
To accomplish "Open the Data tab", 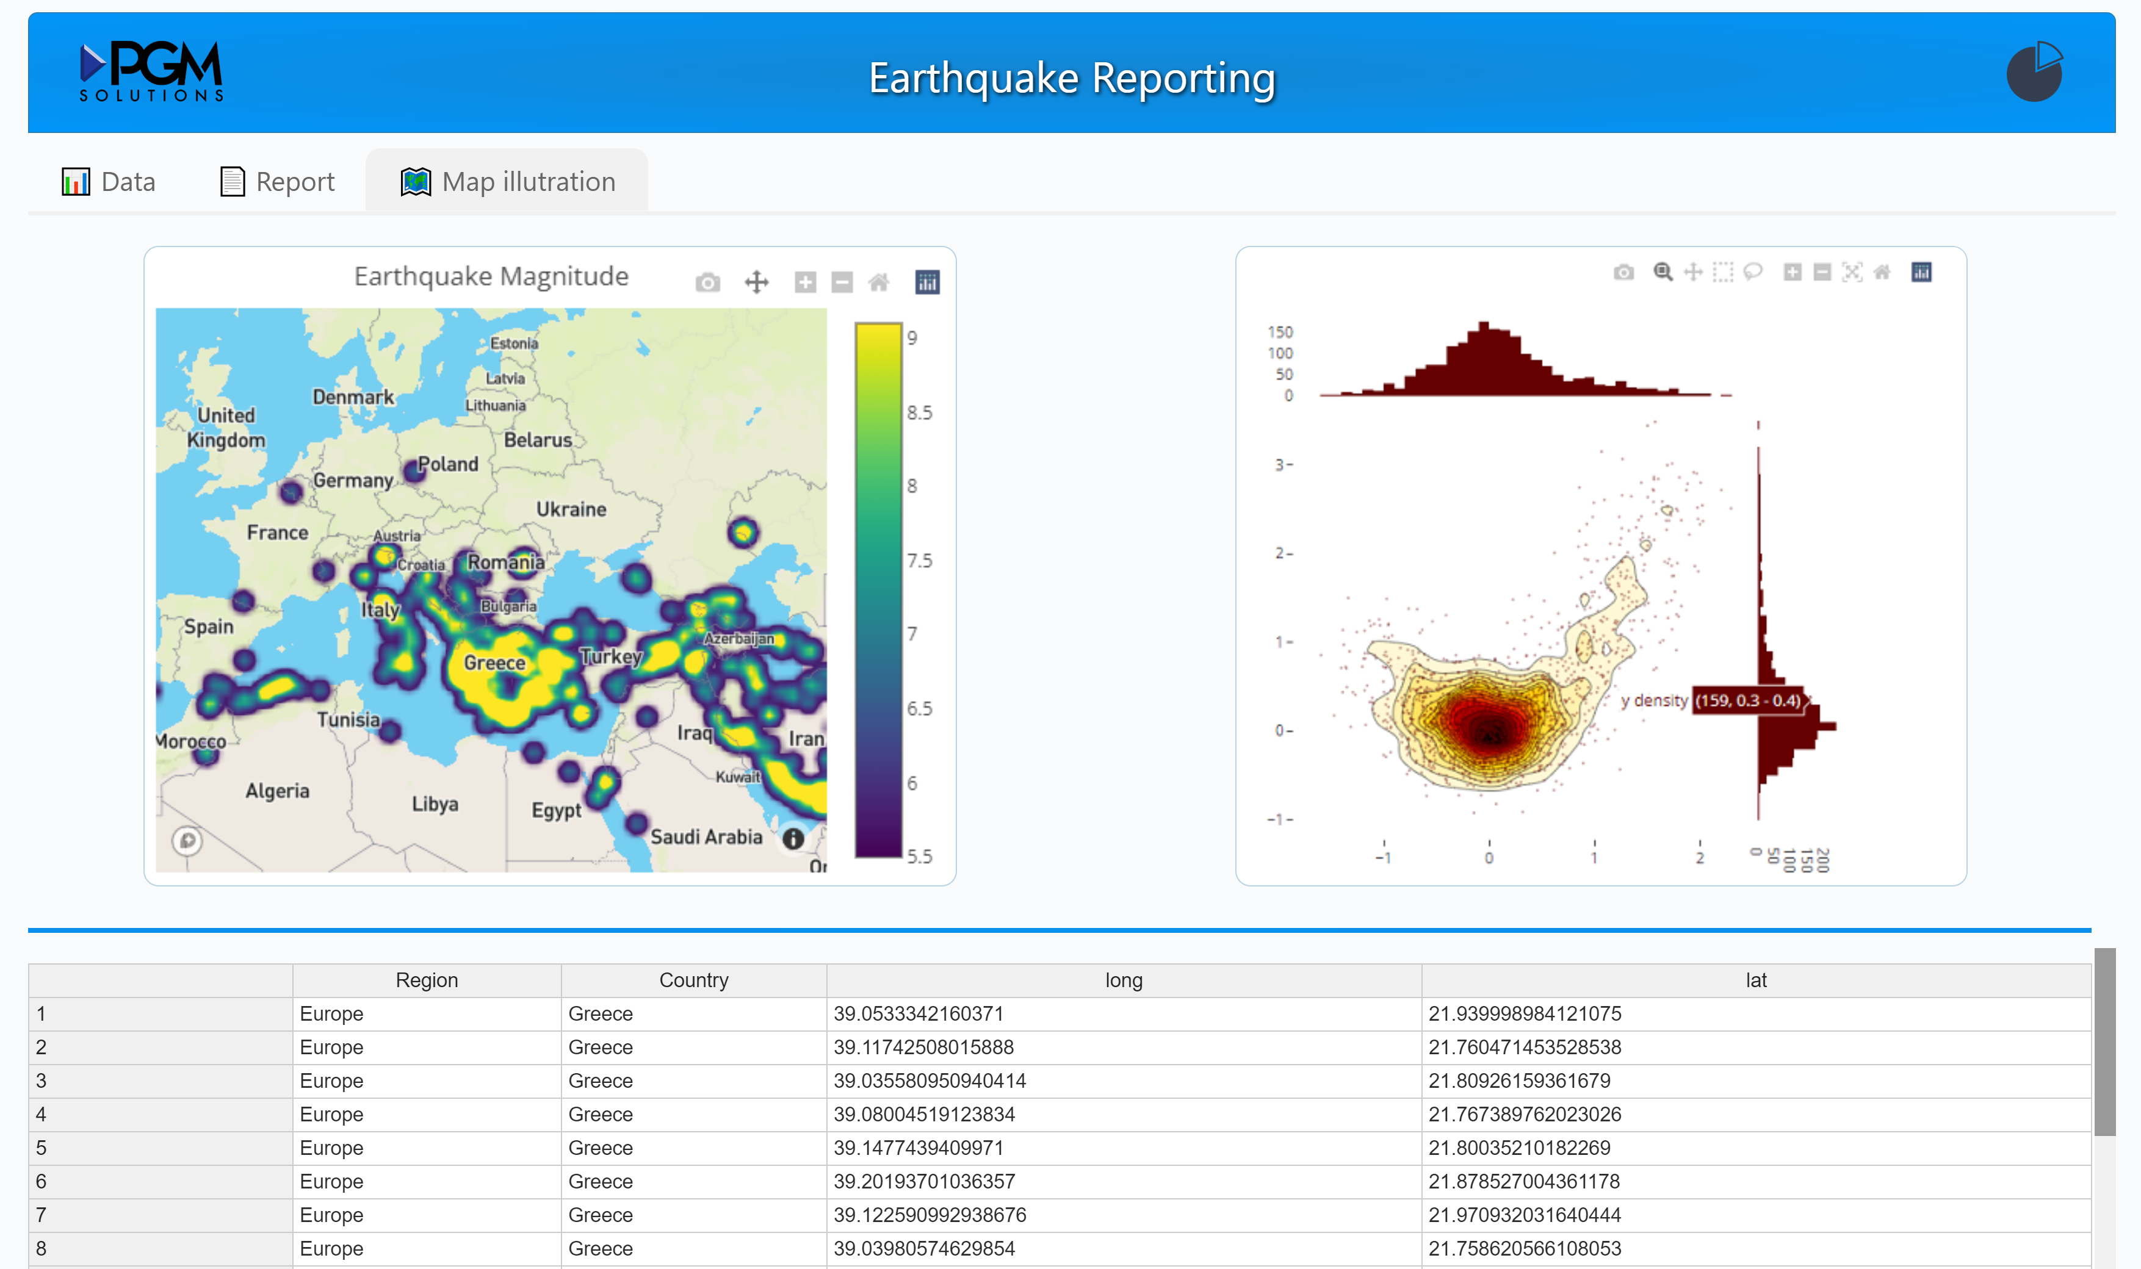I will 109,181.
